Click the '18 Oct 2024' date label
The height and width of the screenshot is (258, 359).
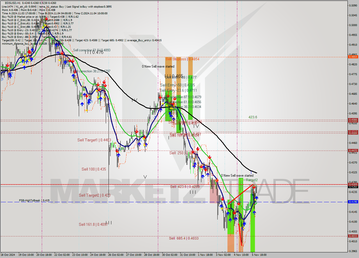tap(8, 255)
